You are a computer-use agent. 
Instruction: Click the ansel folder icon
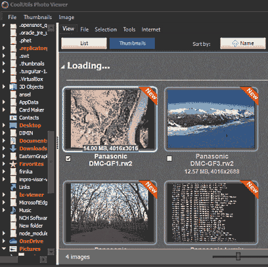pos(13,95)
